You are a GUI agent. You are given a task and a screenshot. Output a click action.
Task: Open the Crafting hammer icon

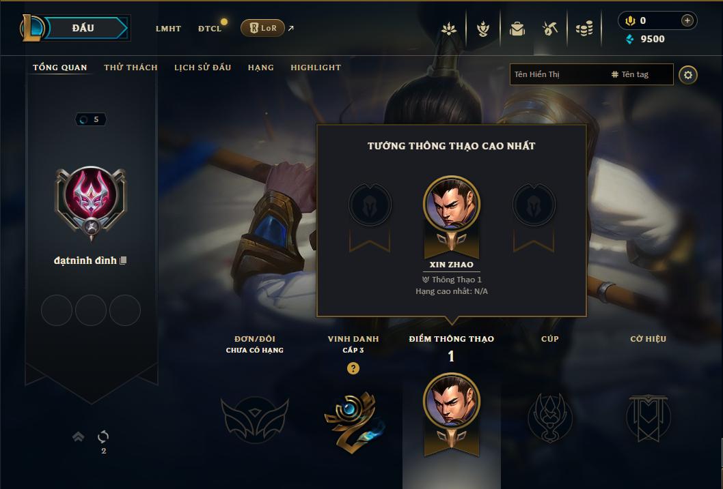(550, 29)
